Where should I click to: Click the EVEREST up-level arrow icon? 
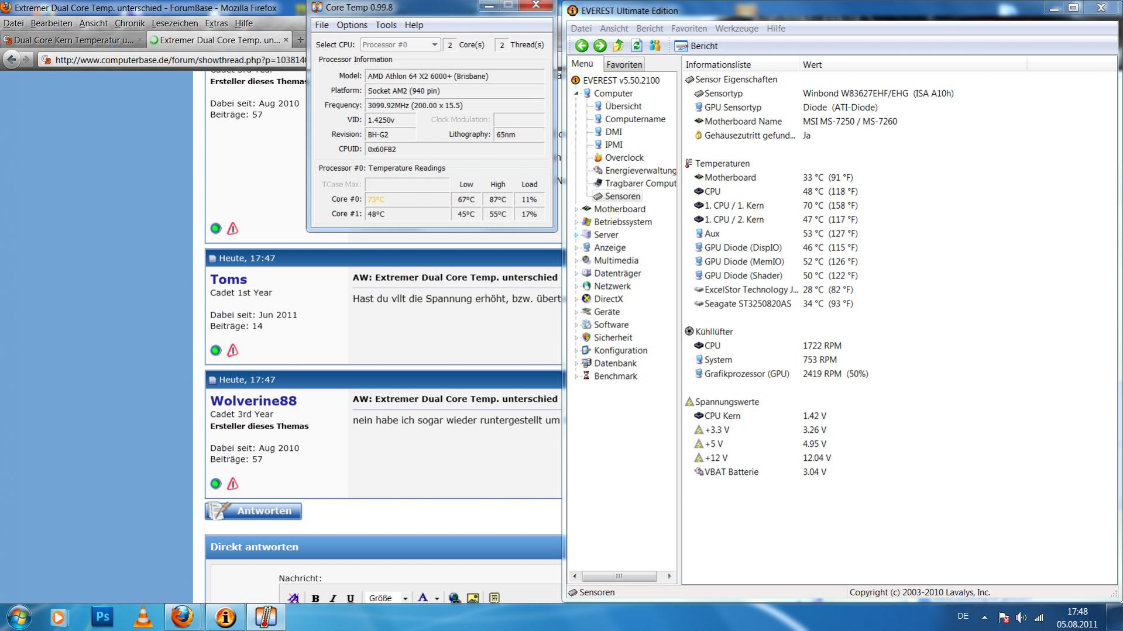click(x=618, y=46)
